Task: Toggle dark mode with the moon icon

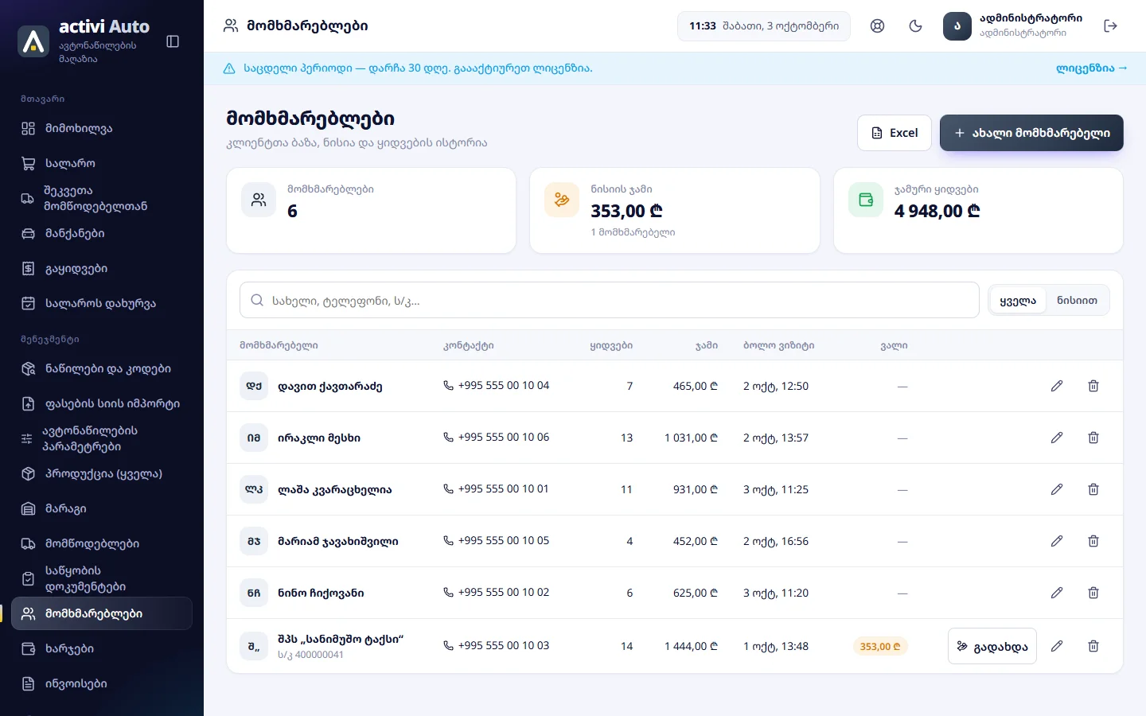Action: point(915,26)
